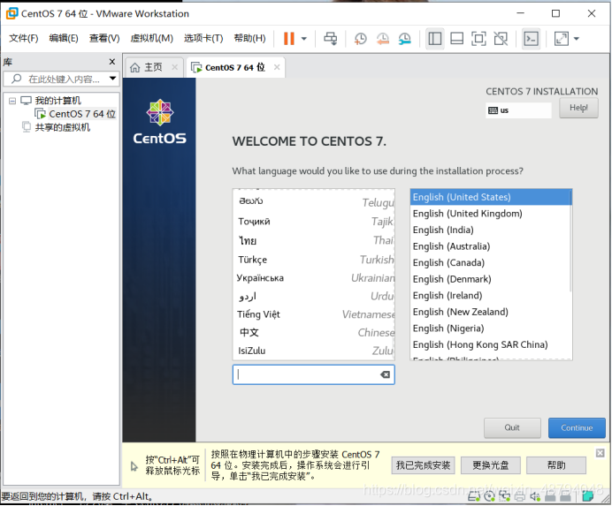Toggle the library sidebar view icon
612x506 pixels.
tap(435, 39)
